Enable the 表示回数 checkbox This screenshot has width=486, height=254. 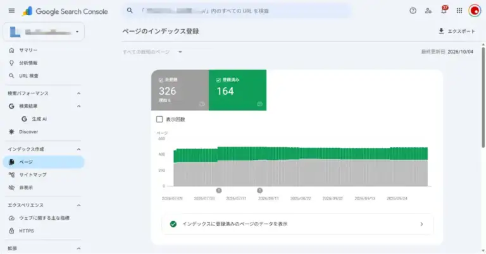(159, 119)
